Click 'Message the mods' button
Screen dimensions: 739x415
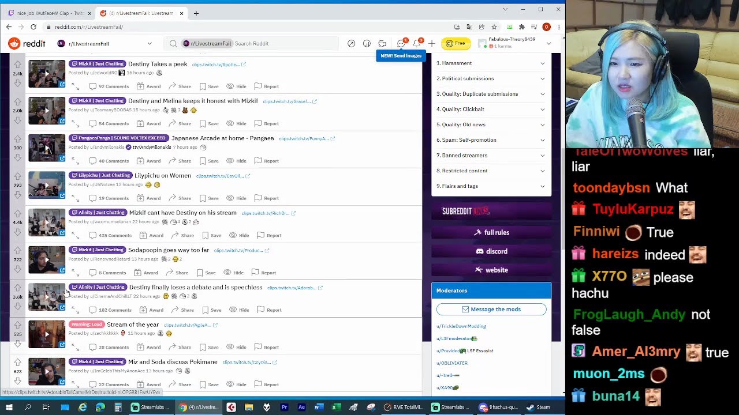[491, 310]
